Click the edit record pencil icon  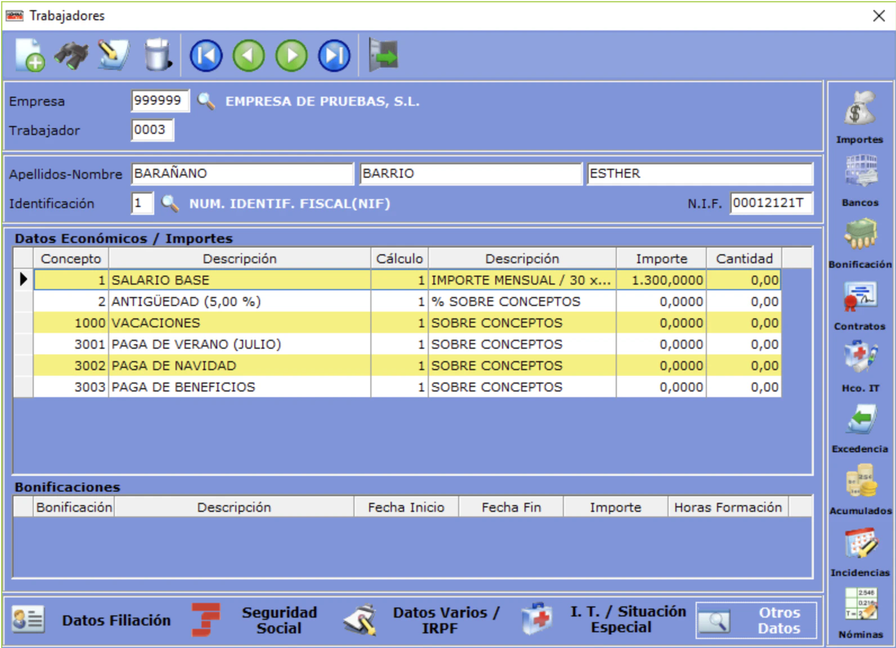[113, 55]
